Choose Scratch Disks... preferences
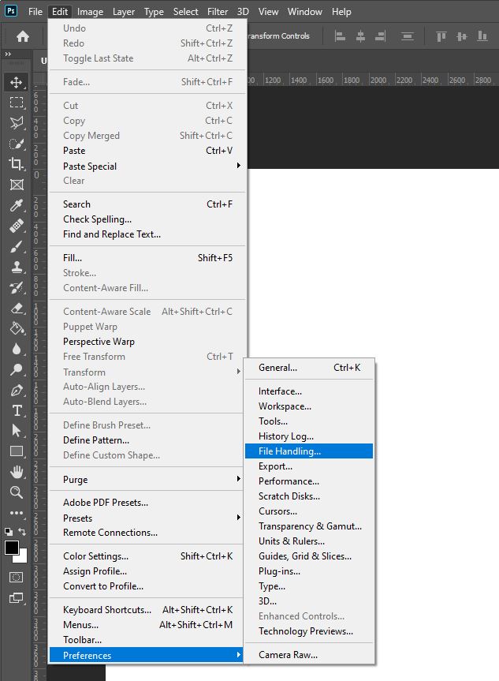 point(309,496)
